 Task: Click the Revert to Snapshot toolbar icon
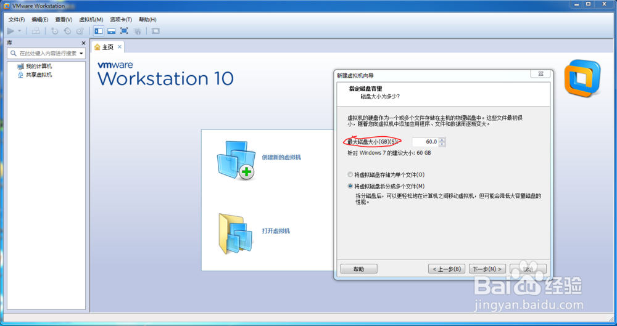67,31
